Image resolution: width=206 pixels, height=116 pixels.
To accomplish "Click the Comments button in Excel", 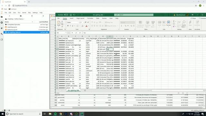I will (x=202, y=18).
